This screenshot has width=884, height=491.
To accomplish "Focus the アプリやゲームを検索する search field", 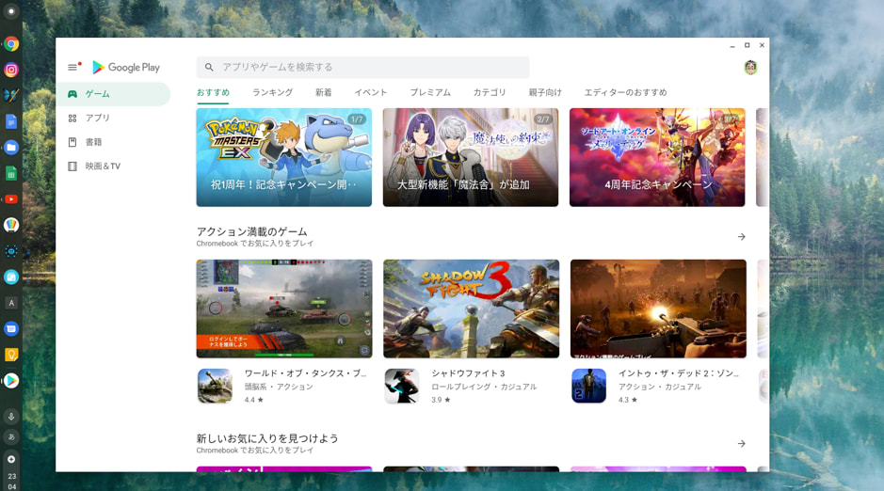I will [363, 67].
